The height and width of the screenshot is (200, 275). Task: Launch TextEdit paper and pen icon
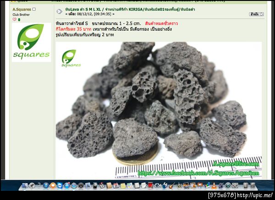point(144,185)
